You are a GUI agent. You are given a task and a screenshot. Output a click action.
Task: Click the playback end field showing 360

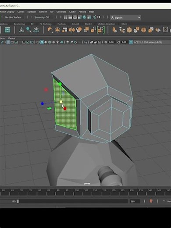click(x=135, y=201)
